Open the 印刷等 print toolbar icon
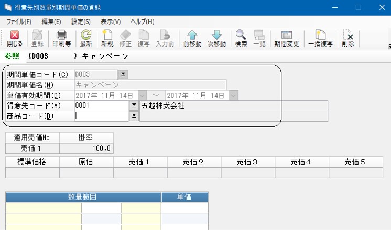The height and width of the screenshot is (230, 391). [61, 38]
